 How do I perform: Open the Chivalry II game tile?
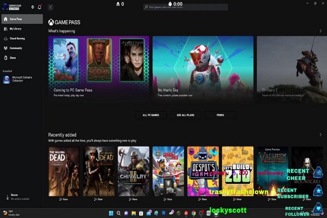(134, 171)
